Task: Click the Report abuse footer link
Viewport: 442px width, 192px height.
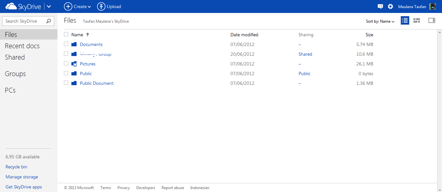Action: pyautogui.click(x=173, y=188)
